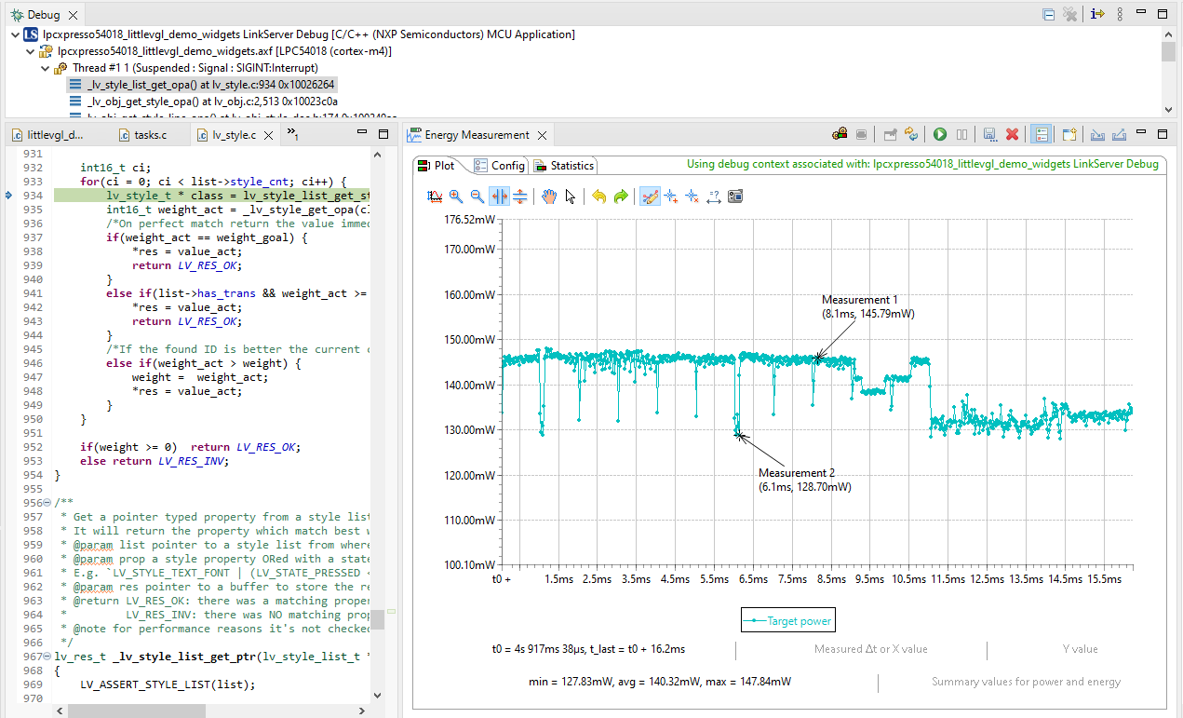Screen dimensions: 1183x718
Task: Collapse the LinkServer Debug launch node
Action: click(15, 34)
